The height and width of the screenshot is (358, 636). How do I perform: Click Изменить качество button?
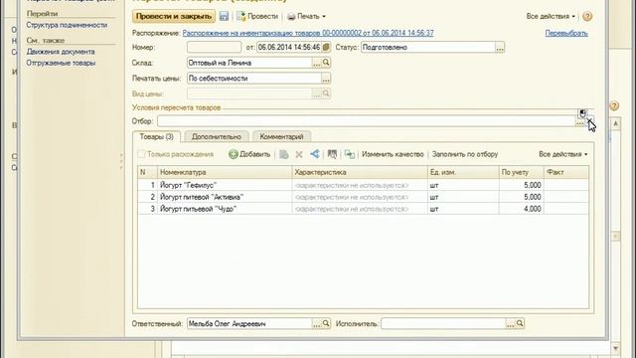[393, 154]
